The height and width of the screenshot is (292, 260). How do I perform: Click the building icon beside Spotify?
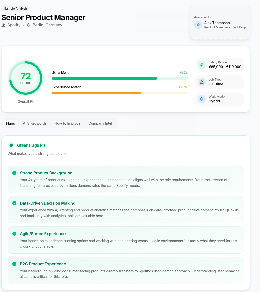[3, 25]
